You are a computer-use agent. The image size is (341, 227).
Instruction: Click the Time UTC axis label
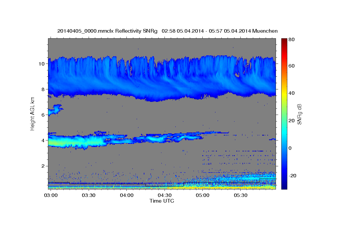coord(162,201)
